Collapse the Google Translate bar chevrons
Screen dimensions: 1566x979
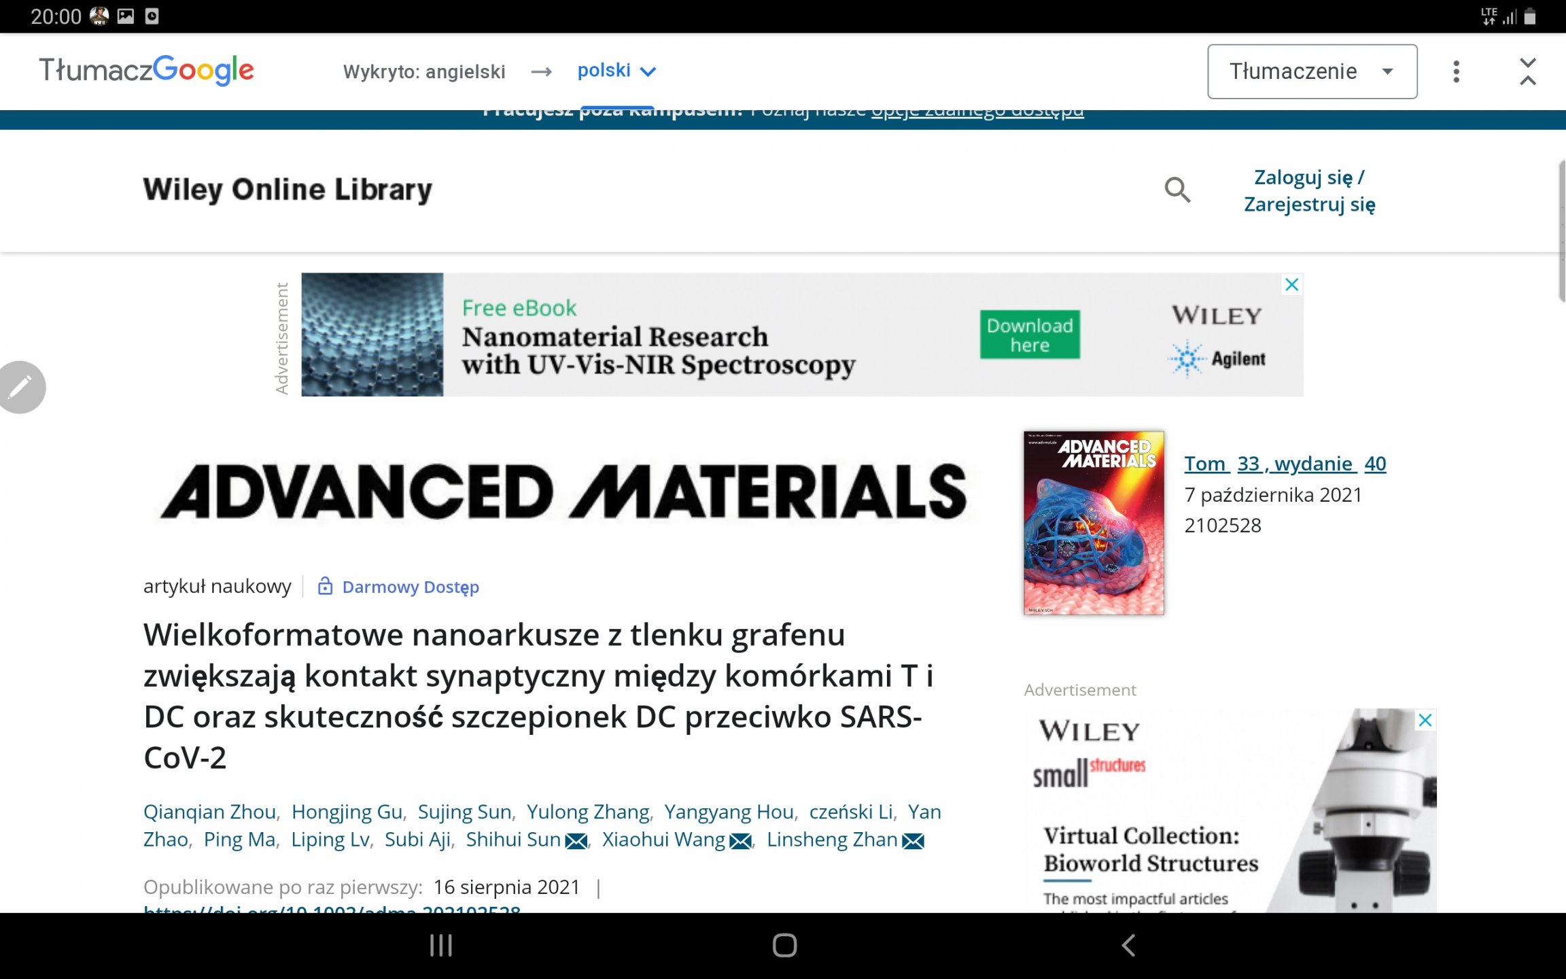point(1527,71)
